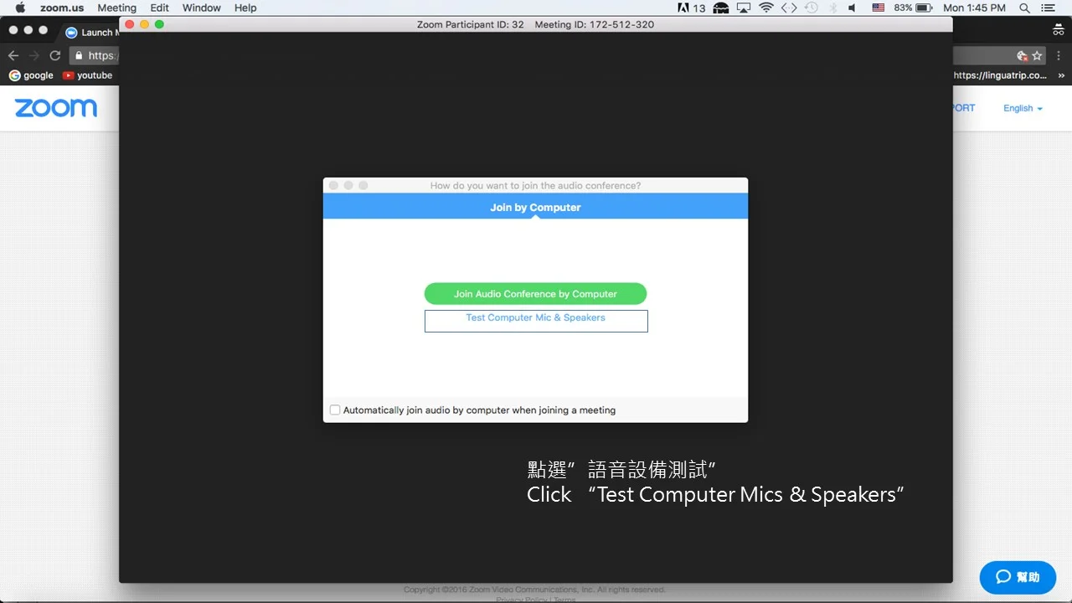
Task: Open the Chrome three-dot menu
Action: click(x=1059, y=55)
